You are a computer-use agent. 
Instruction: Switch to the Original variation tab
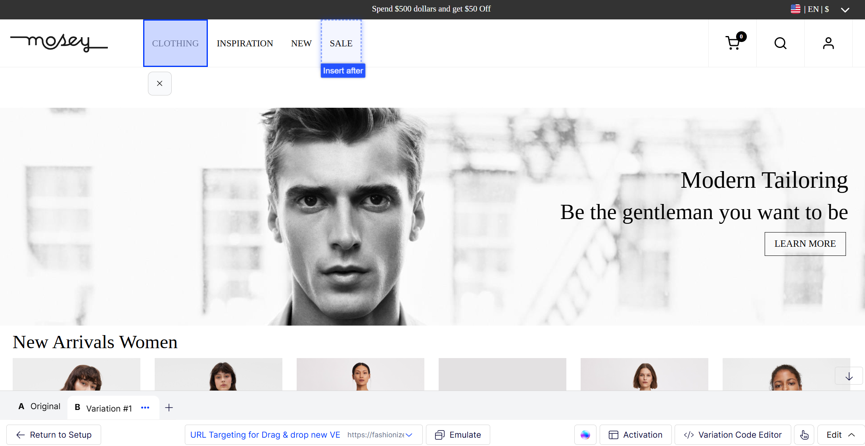[x=40, y=406]
